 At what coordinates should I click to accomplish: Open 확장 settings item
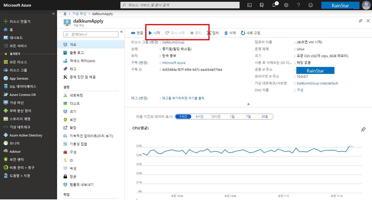91,128
